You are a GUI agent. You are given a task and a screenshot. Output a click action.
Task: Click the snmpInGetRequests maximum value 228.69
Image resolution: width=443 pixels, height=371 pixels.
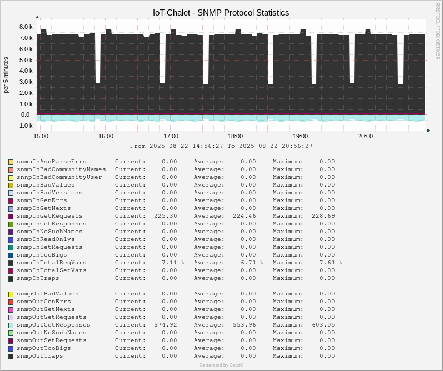tap(323, 216)
